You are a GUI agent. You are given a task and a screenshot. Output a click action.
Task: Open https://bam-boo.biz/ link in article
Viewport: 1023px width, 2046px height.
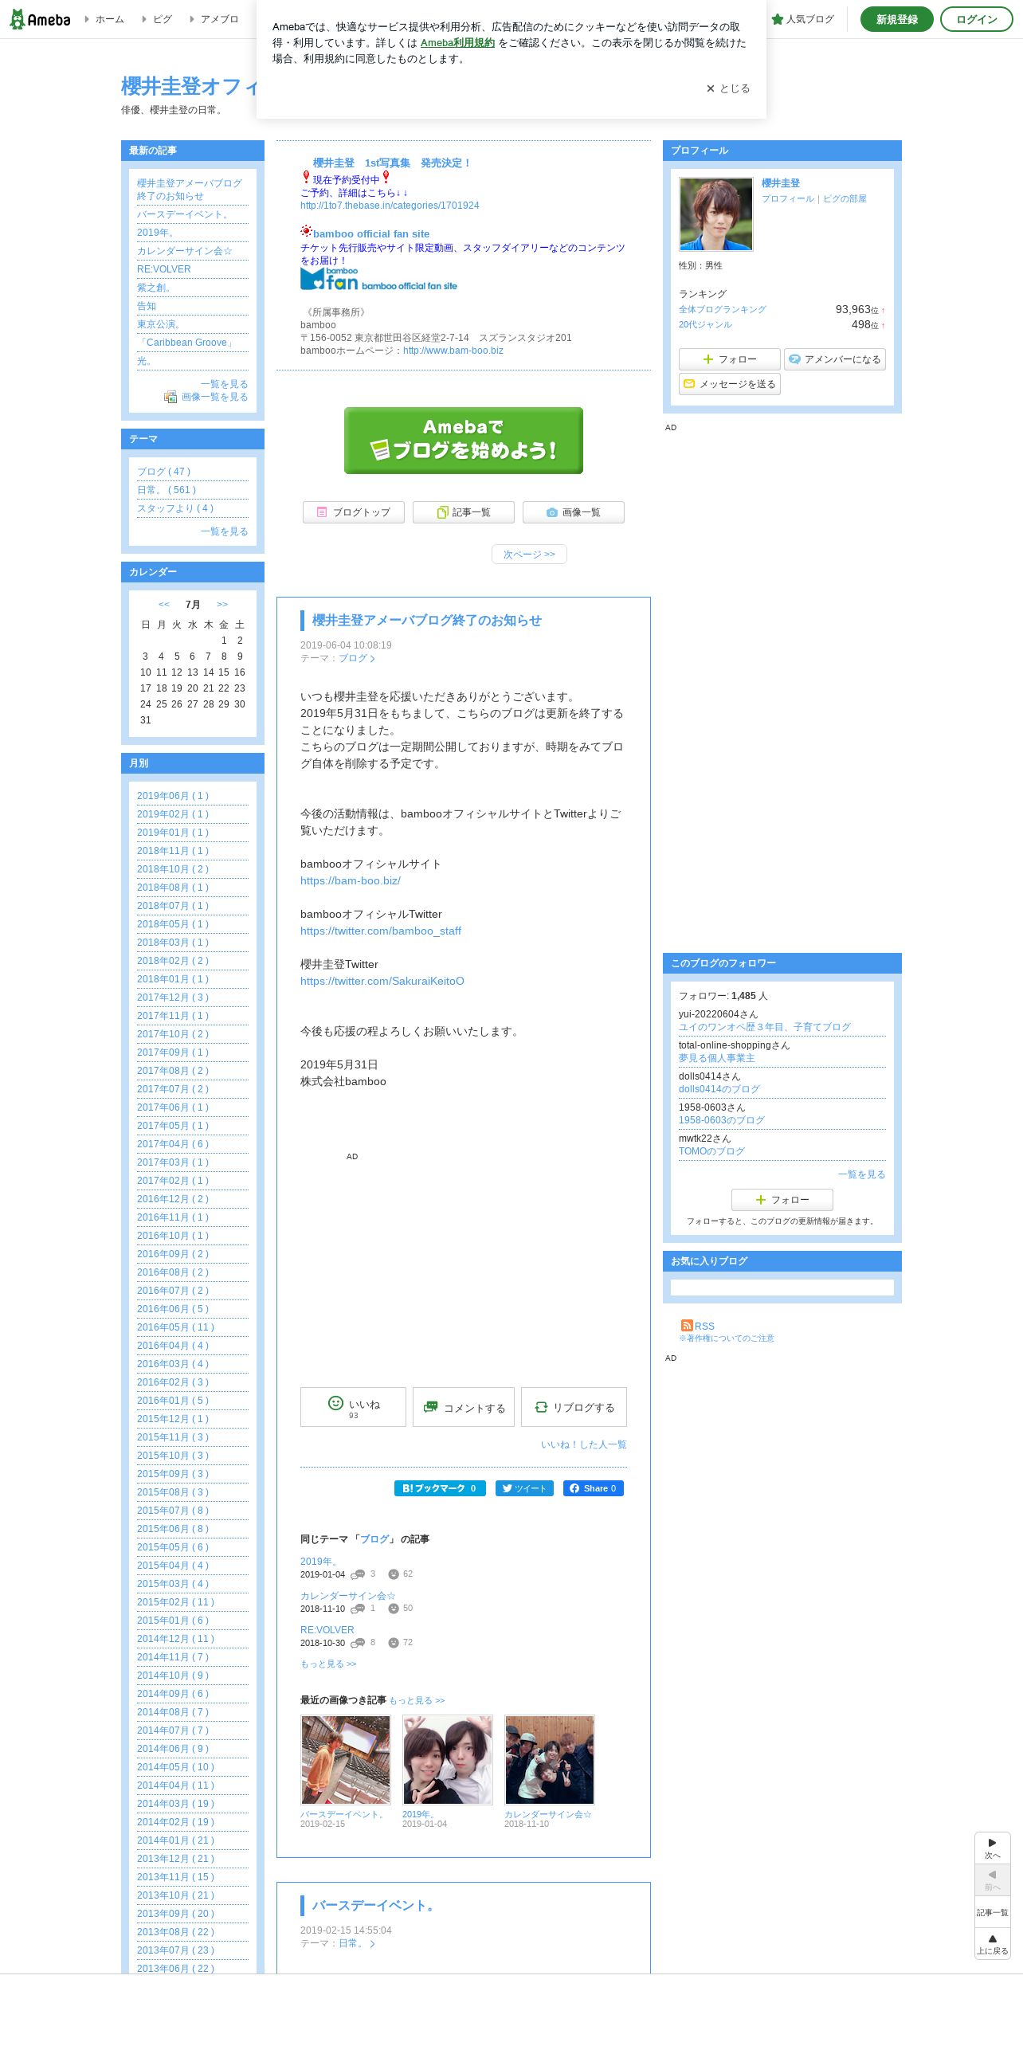[x=351, y=880]
